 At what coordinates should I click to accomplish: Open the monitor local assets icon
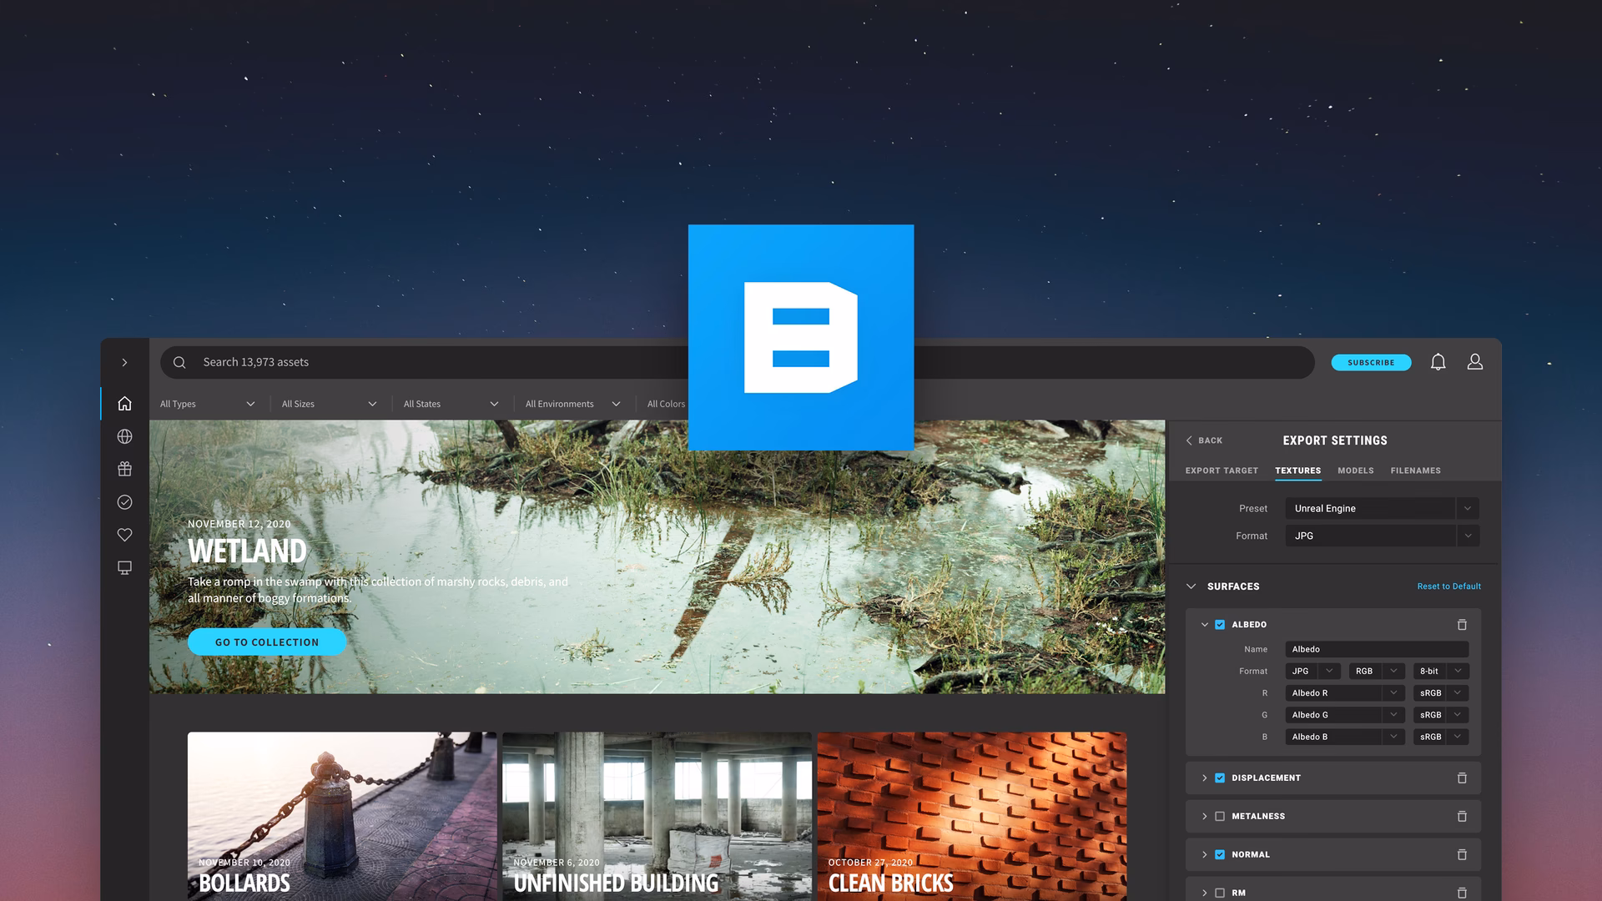click(124, 568)
